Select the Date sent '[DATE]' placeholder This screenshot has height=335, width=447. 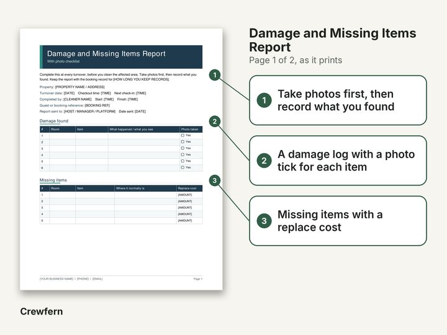point(140,112)
